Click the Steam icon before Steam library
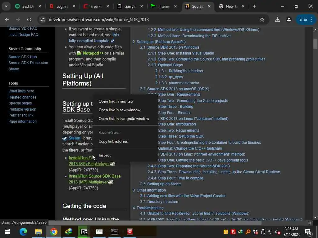 coord(65,138)
